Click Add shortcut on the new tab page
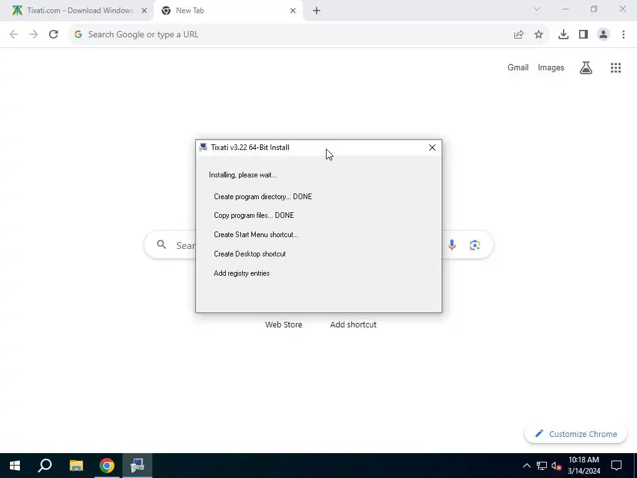The width and height of the screenshot is (637, 478). [x=353, y=324]
